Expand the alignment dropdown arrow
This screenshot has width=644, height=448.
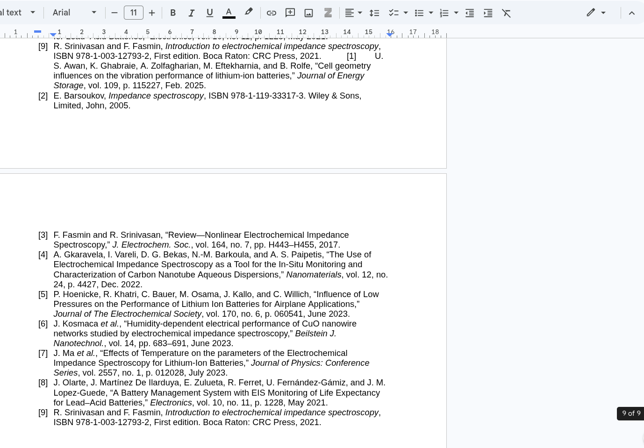point(360,13)
